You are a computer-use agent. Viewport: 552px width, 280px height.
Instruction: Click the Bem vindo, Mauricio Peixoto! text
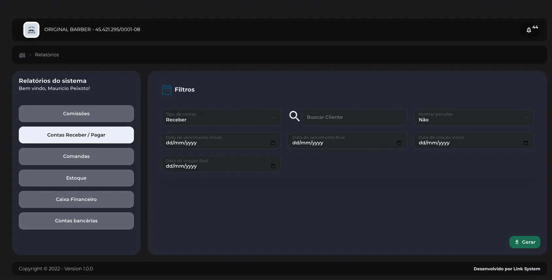coord(54,88)
